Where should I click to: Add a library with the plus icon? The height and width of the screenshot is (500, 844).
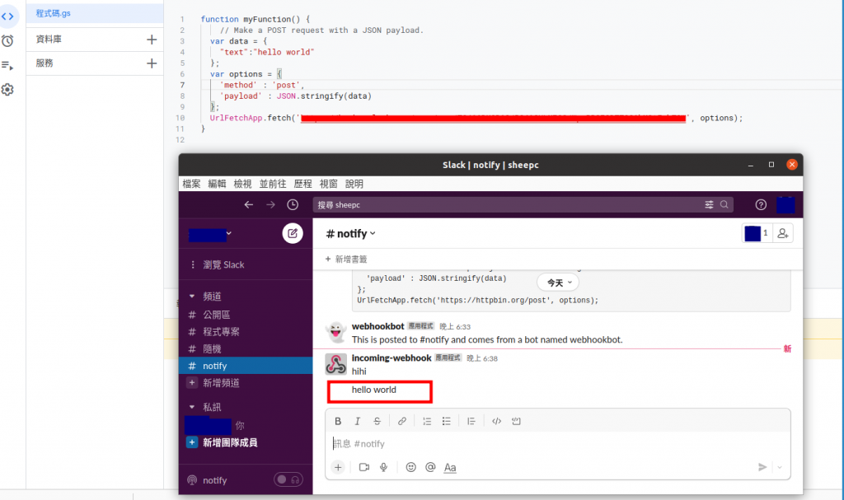click(152, 40)
